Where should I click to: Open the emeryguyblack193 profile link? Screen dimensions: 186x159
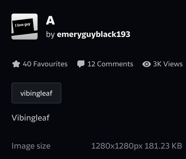[93, 34]
